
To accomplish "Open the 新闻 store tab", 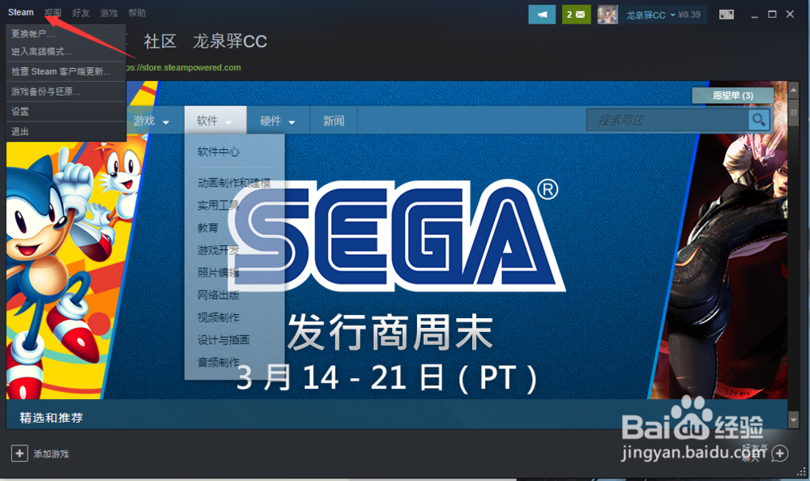I will [x=334, y=121].
